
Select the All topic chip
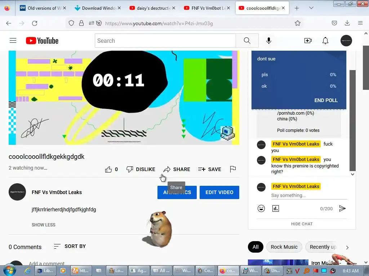click(x=255, y=247)
